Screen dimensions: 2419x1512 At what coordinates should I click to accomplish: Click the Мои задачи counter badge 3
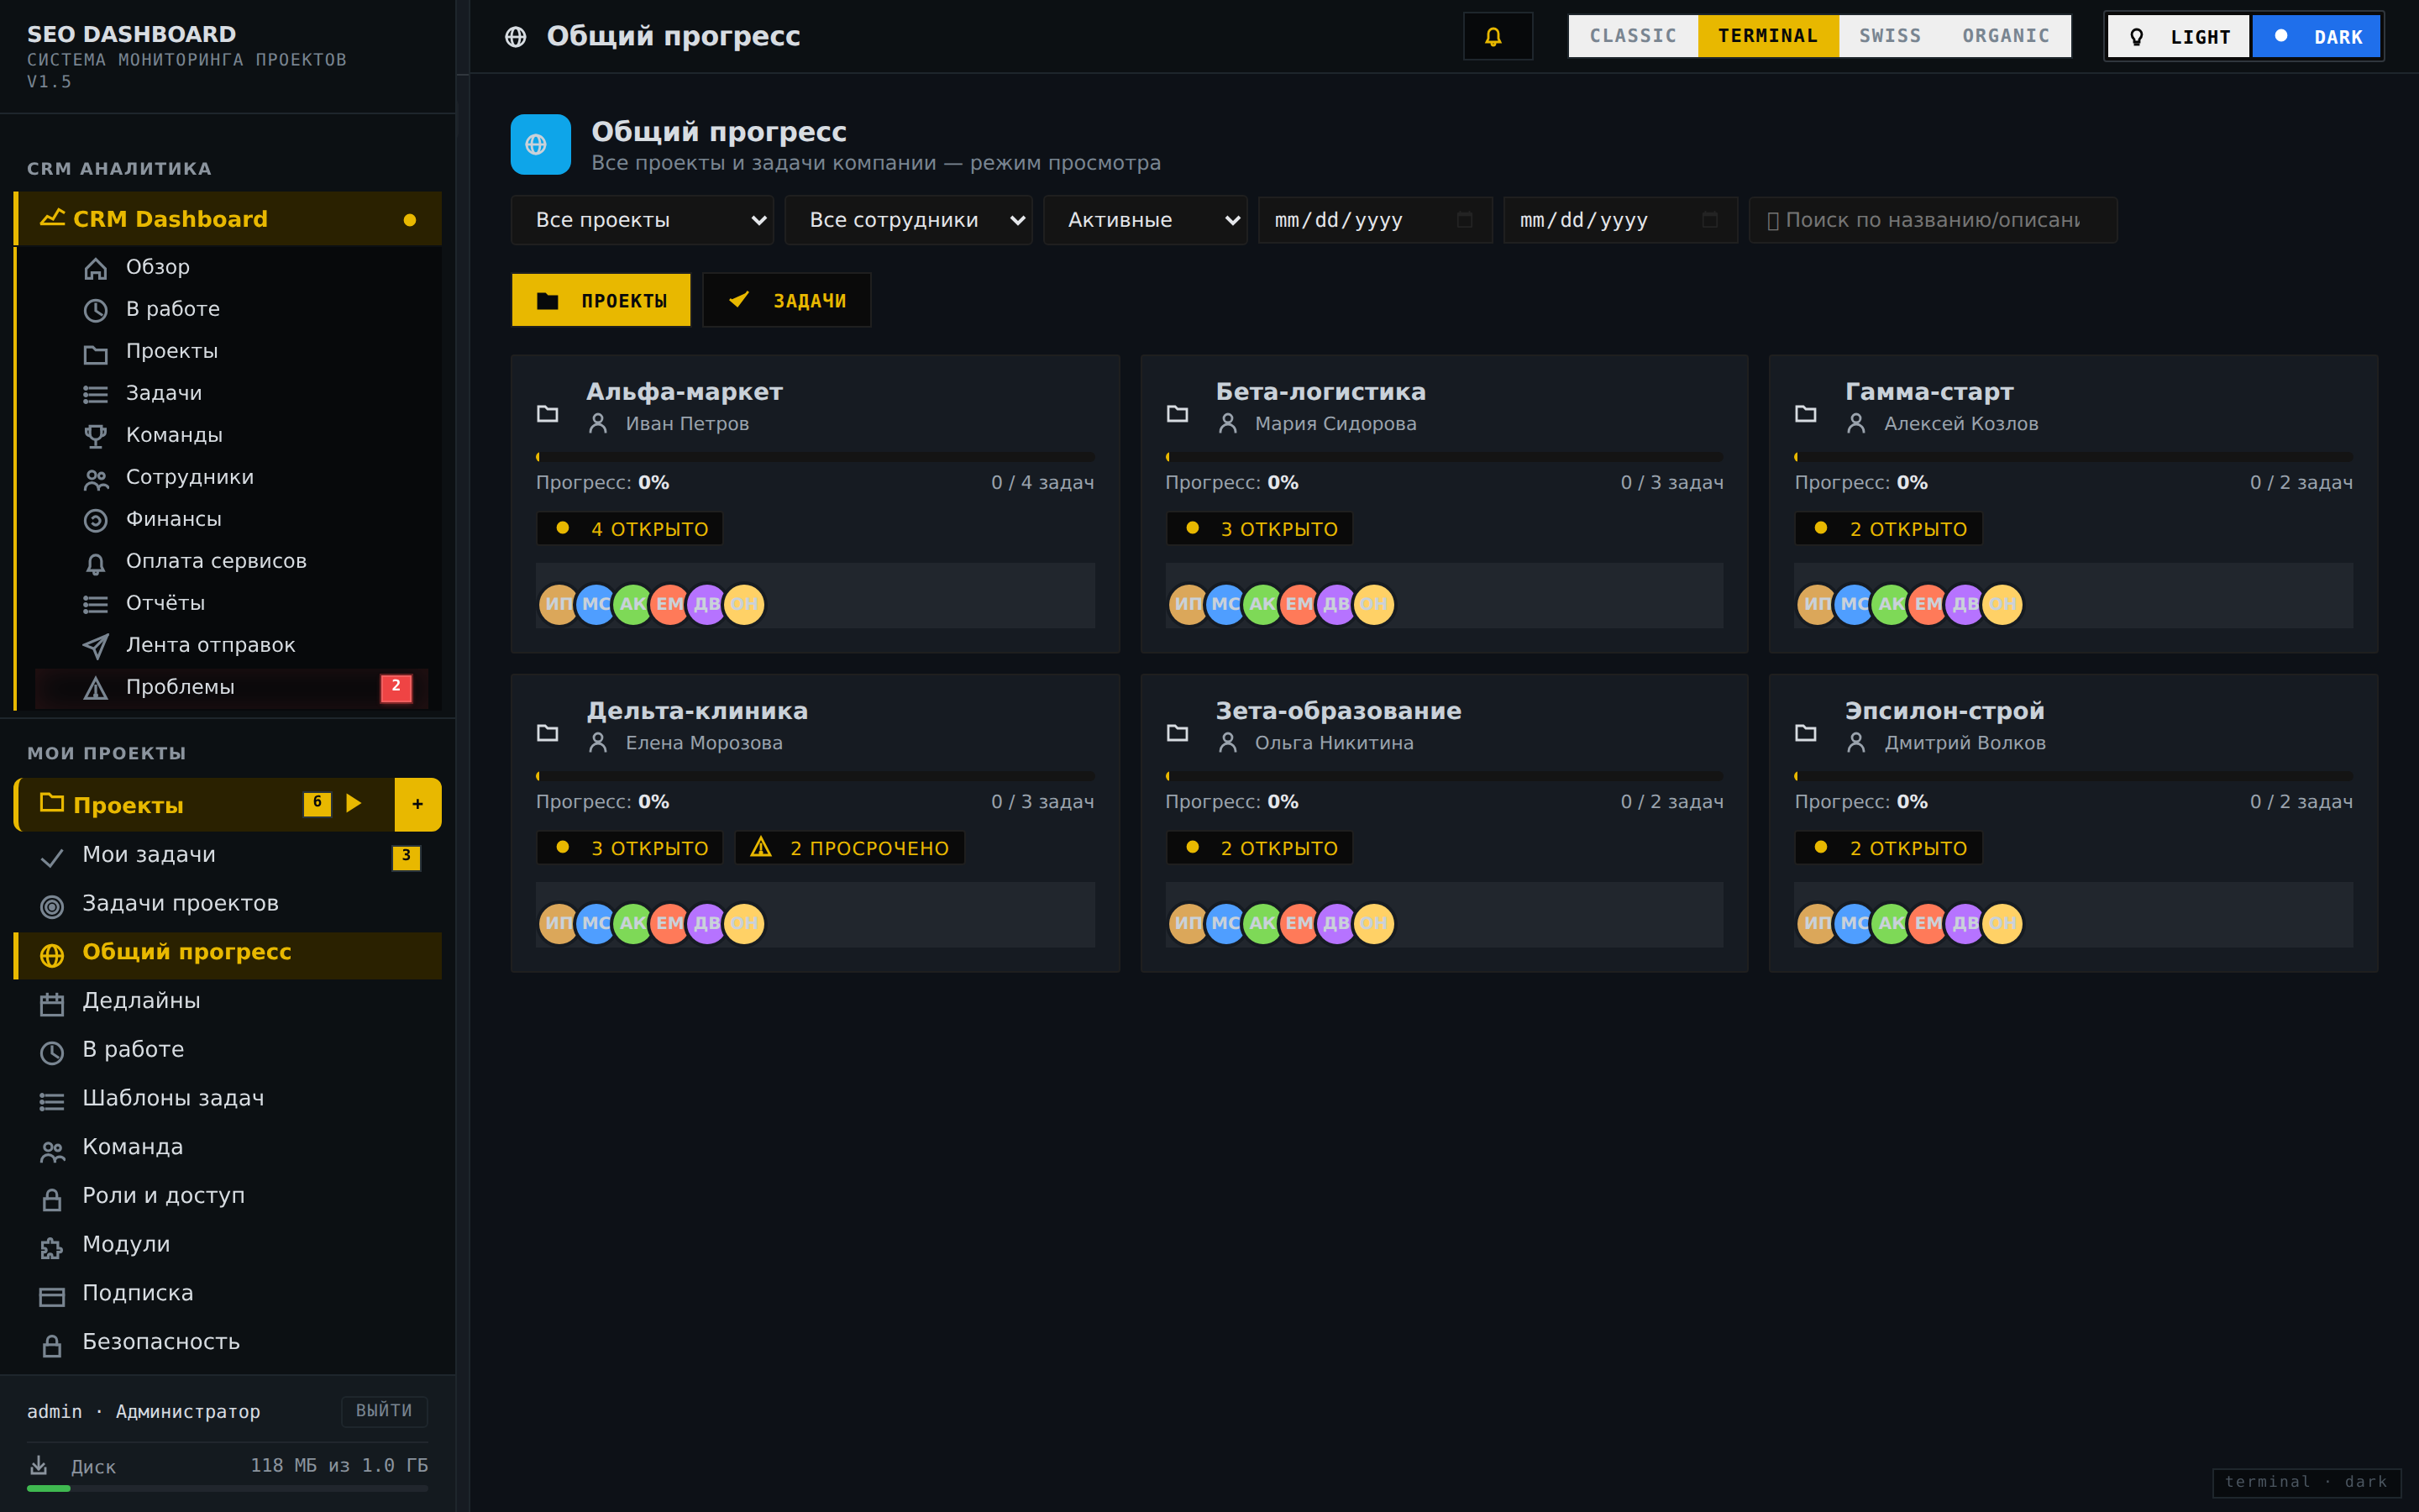point(406,857)
